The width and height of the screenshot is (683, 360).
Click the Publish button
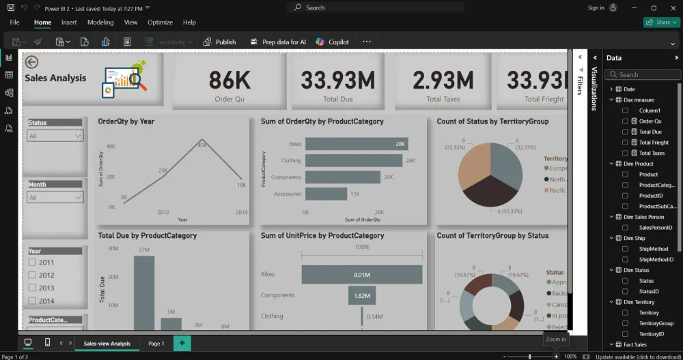[x=219, y=42]
